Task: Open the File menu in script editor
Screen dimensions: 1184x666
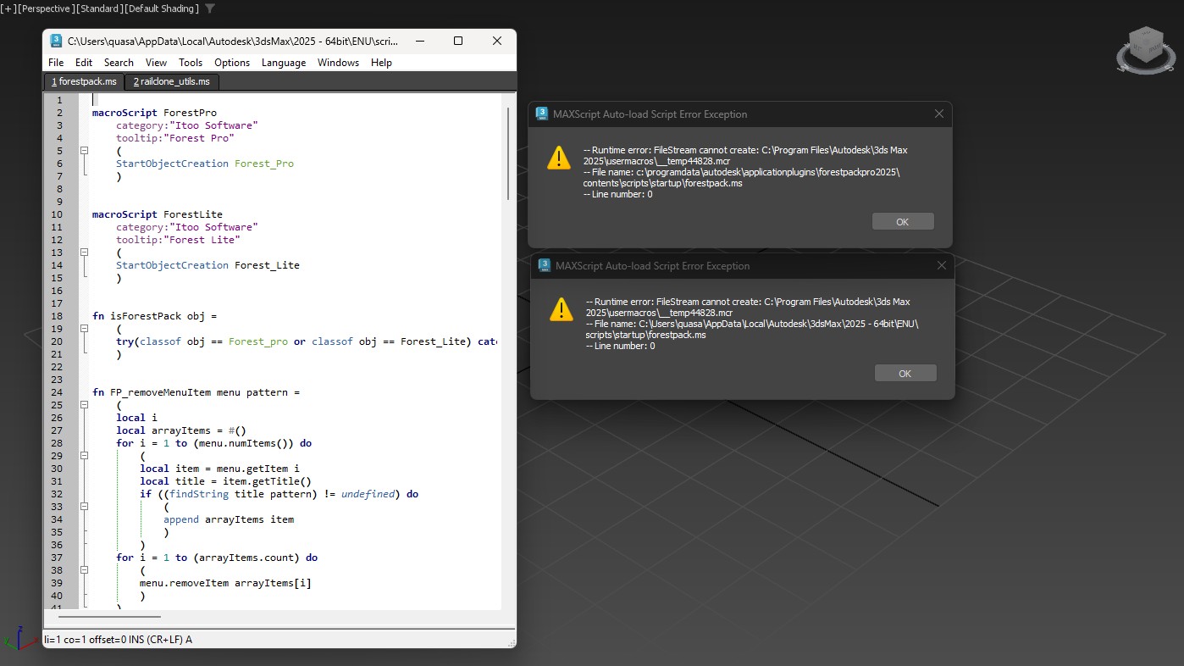Action: [x=56, y=63]
